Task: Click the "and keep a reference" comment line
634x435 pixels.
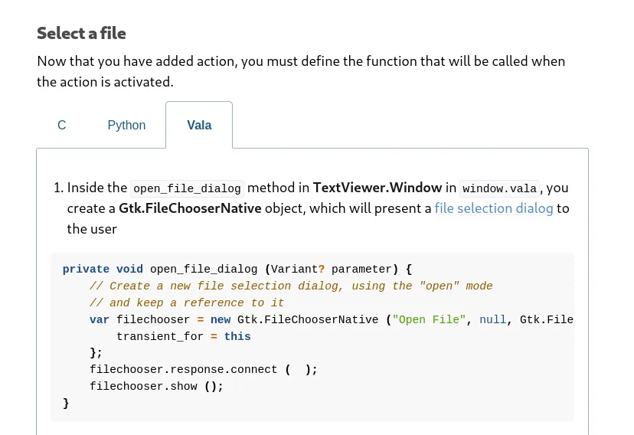Action: [x=187, y=303]
